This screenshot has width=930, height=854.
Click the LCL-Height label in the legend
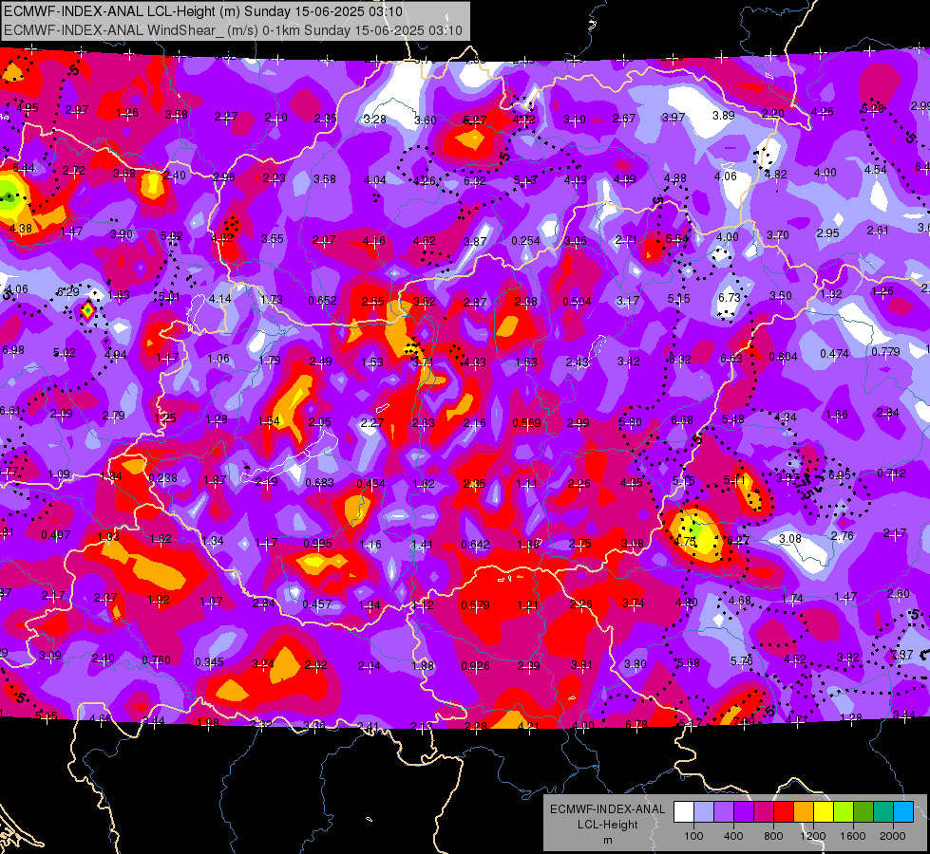607,825
